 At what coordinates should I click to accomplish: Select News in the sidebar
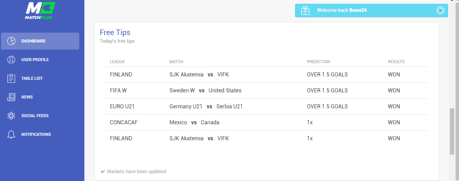click(x=40, y=97)
